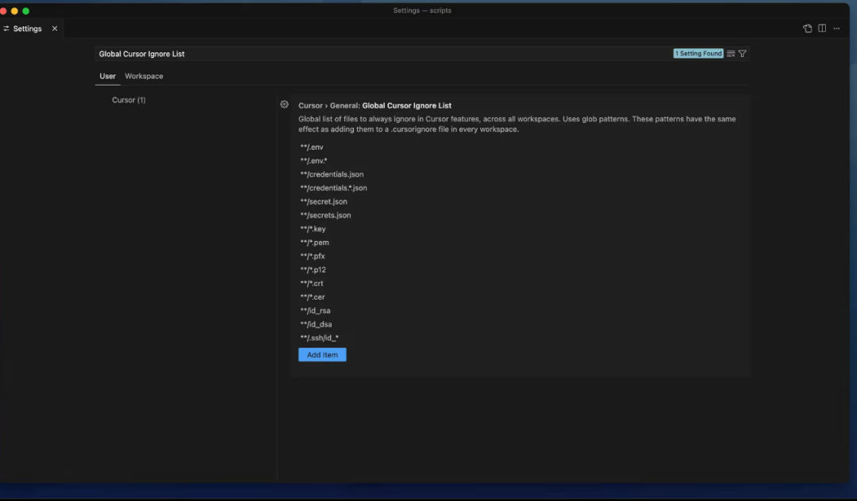Click the yellow macOS minimize button
Viewport: 857px width, 501px height.
pyautogui.click(x=15, y=11)
